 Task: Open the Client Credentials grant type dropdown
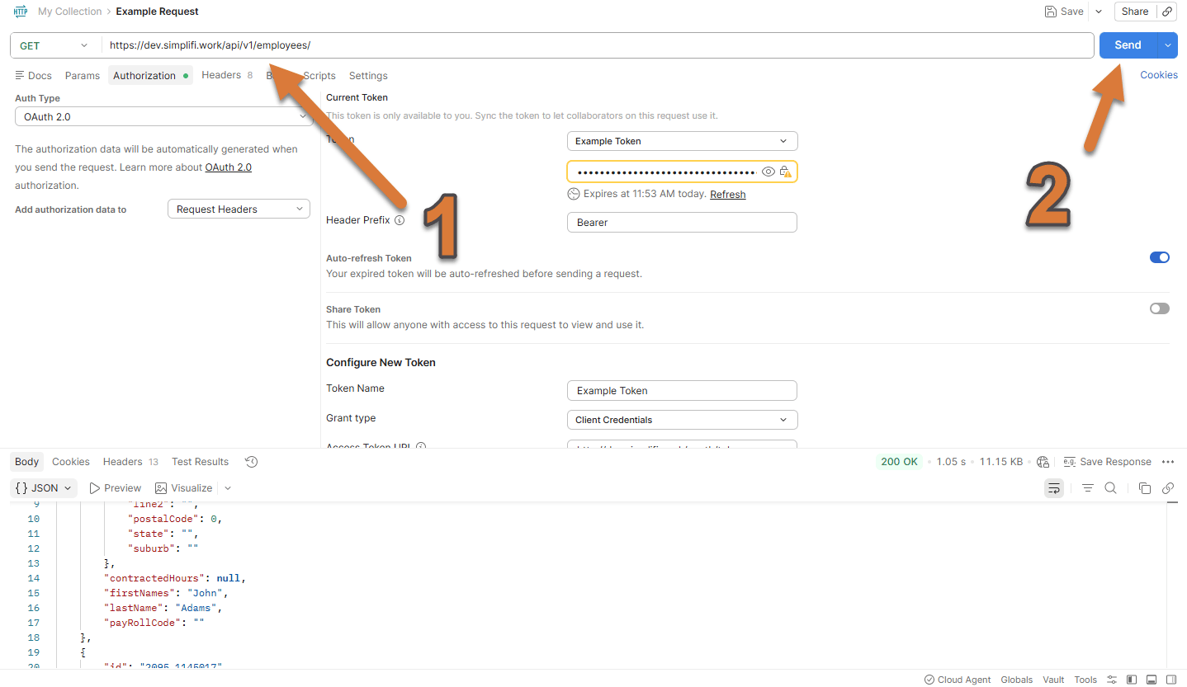[682, 420]
